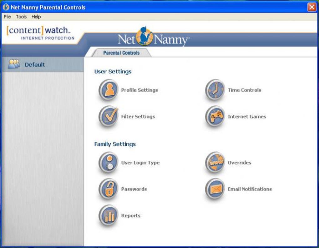Click the Email Notifications envelope icon
Image resolution: width=319 pixels, height=248 pixels.
click(215, 189)
